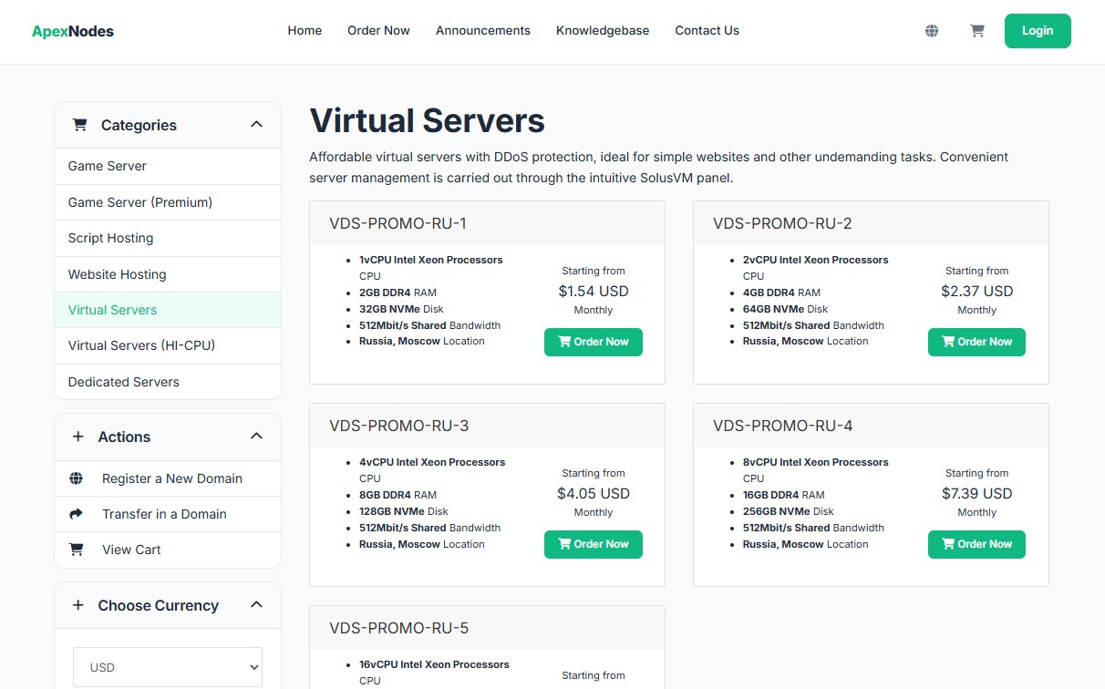The height and width of the screenshot is (689, 1105).
Task: Click the cart icon beside View Cart
Action: coord(77,550)
